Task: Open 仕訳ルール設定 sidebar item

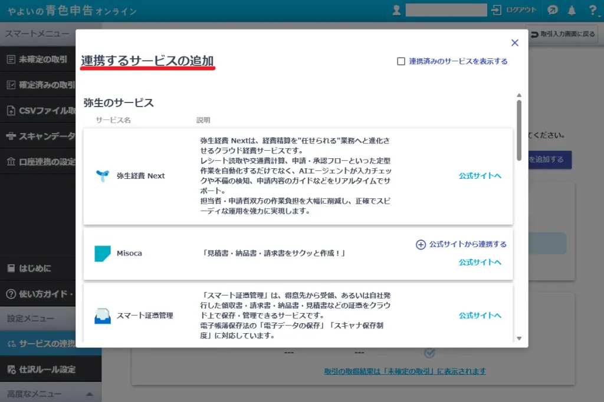Action: [x=51, y=370]
